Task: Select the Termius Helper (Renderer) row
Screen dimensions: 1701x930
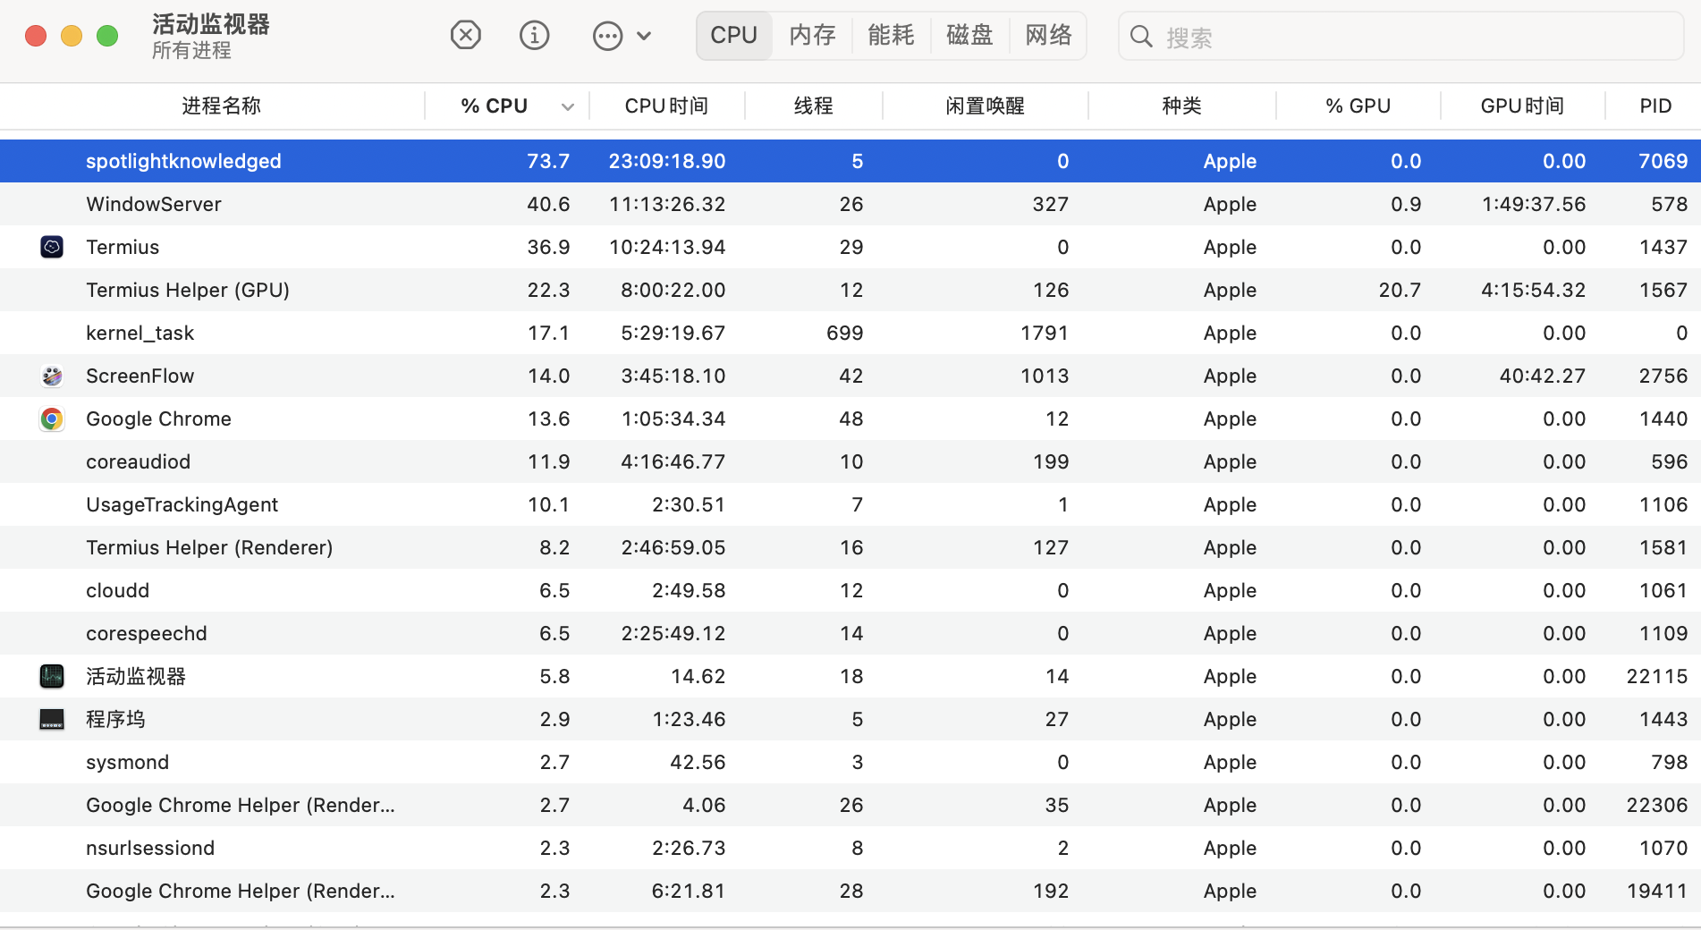Action: pyautogui.click(x=850, y=547)
